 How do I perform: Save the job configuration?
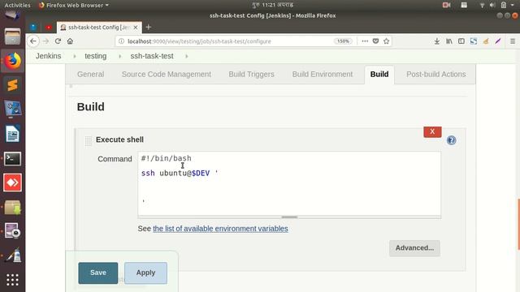click(x=98, y=273)
